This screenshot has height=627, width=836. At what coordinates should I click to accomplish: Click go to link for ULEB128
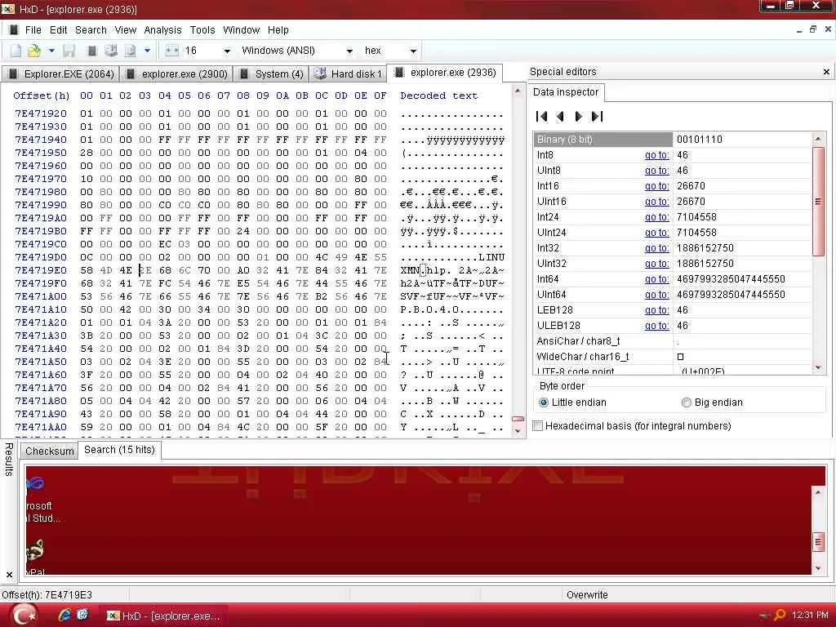[656, 326]
